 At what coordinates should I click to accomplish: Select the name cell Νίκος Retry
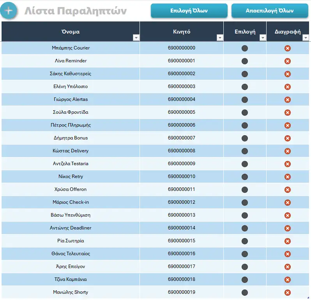point(71,176)
